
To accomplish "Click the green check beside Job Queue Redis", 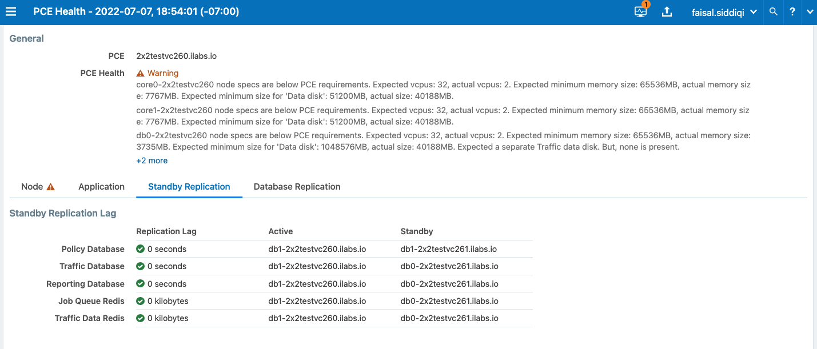I will tap(140, 301).
